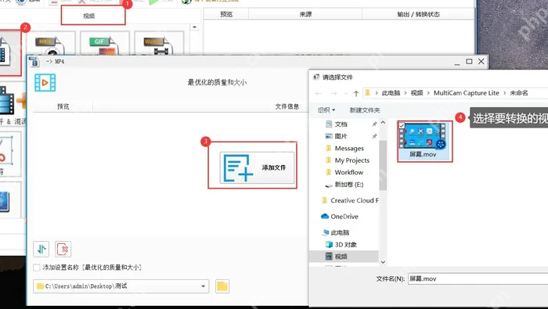Image resolution: width=548 pixels, height=309 pixels.
Task: Select My Projects folder in tree
Action: click(x=352, y=160)
